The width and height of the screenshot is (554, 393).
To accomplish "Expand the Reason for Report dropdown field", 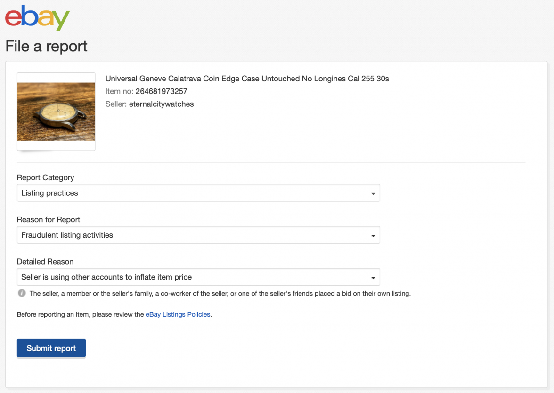I will (198, 235).
